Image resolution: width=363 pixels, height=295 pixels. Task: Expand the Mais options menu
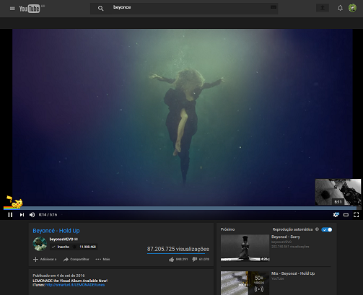pos(102,259)
